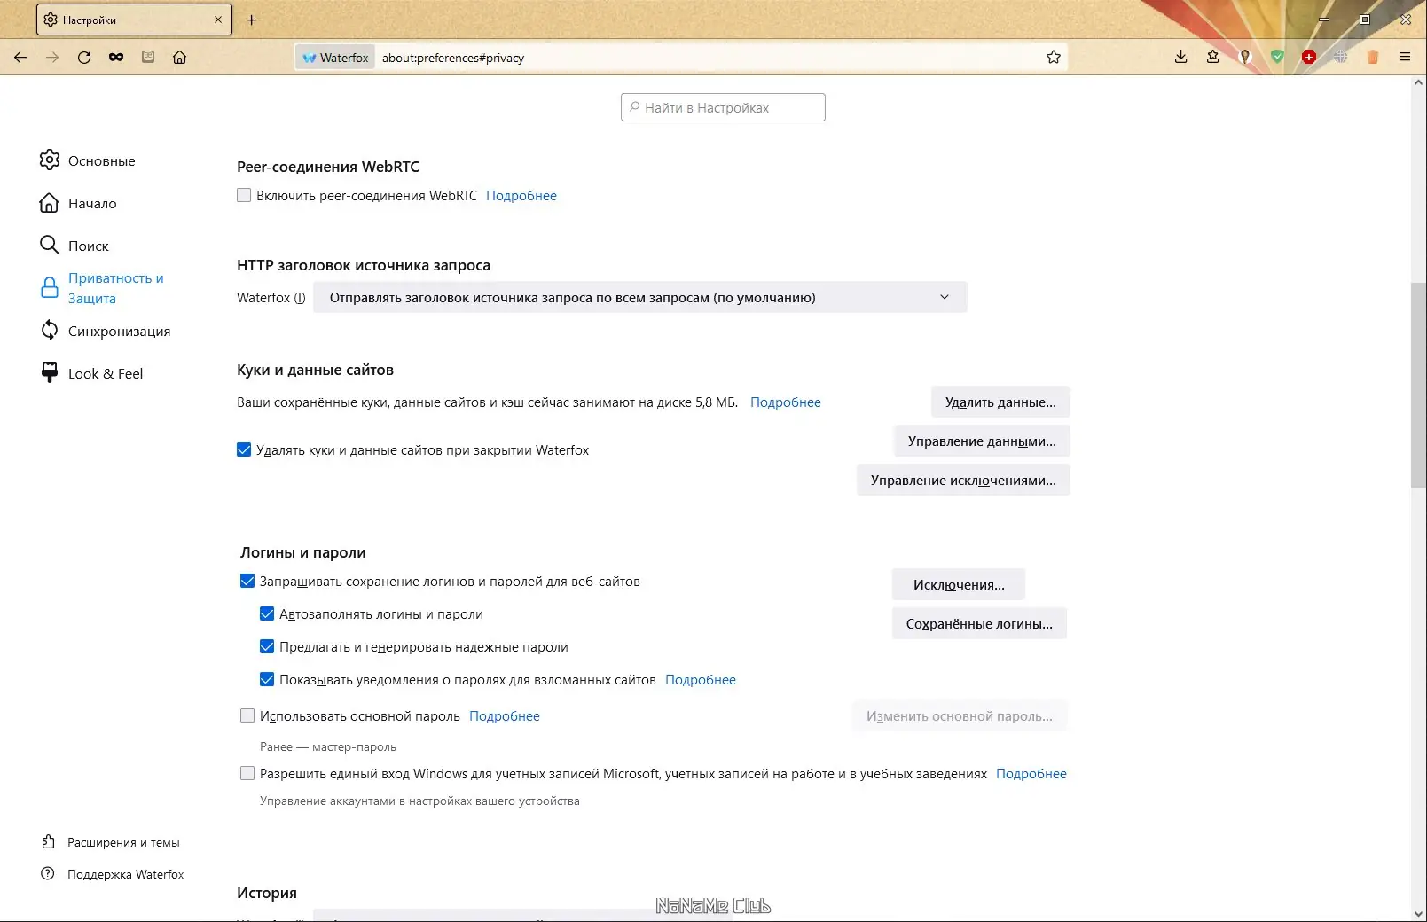Screen dimensions: 1427x922
Task: Click the Синхронизация sync icon
Action: coord(50,331)
